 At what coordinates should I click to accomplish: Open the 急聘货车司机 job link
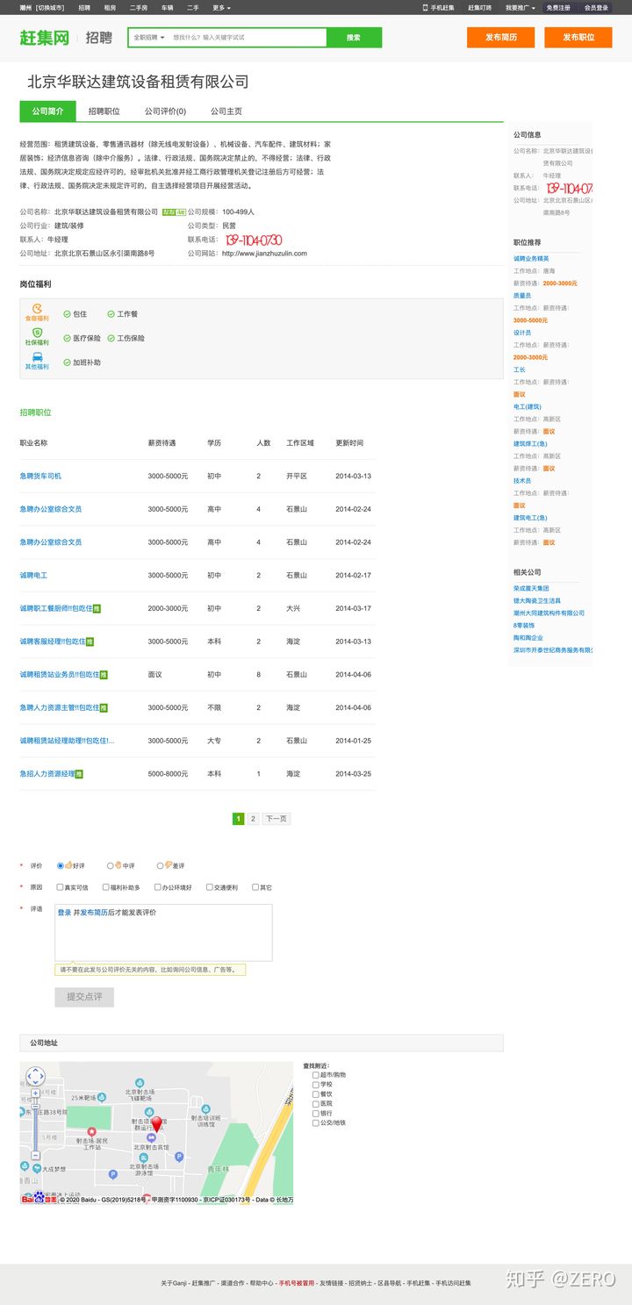point(40,476)
